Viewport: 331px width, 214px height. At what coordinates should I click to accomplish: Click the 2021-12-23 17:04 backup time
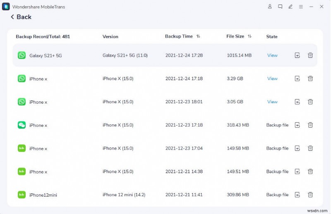pyautogui.click(x=184, y=148)
